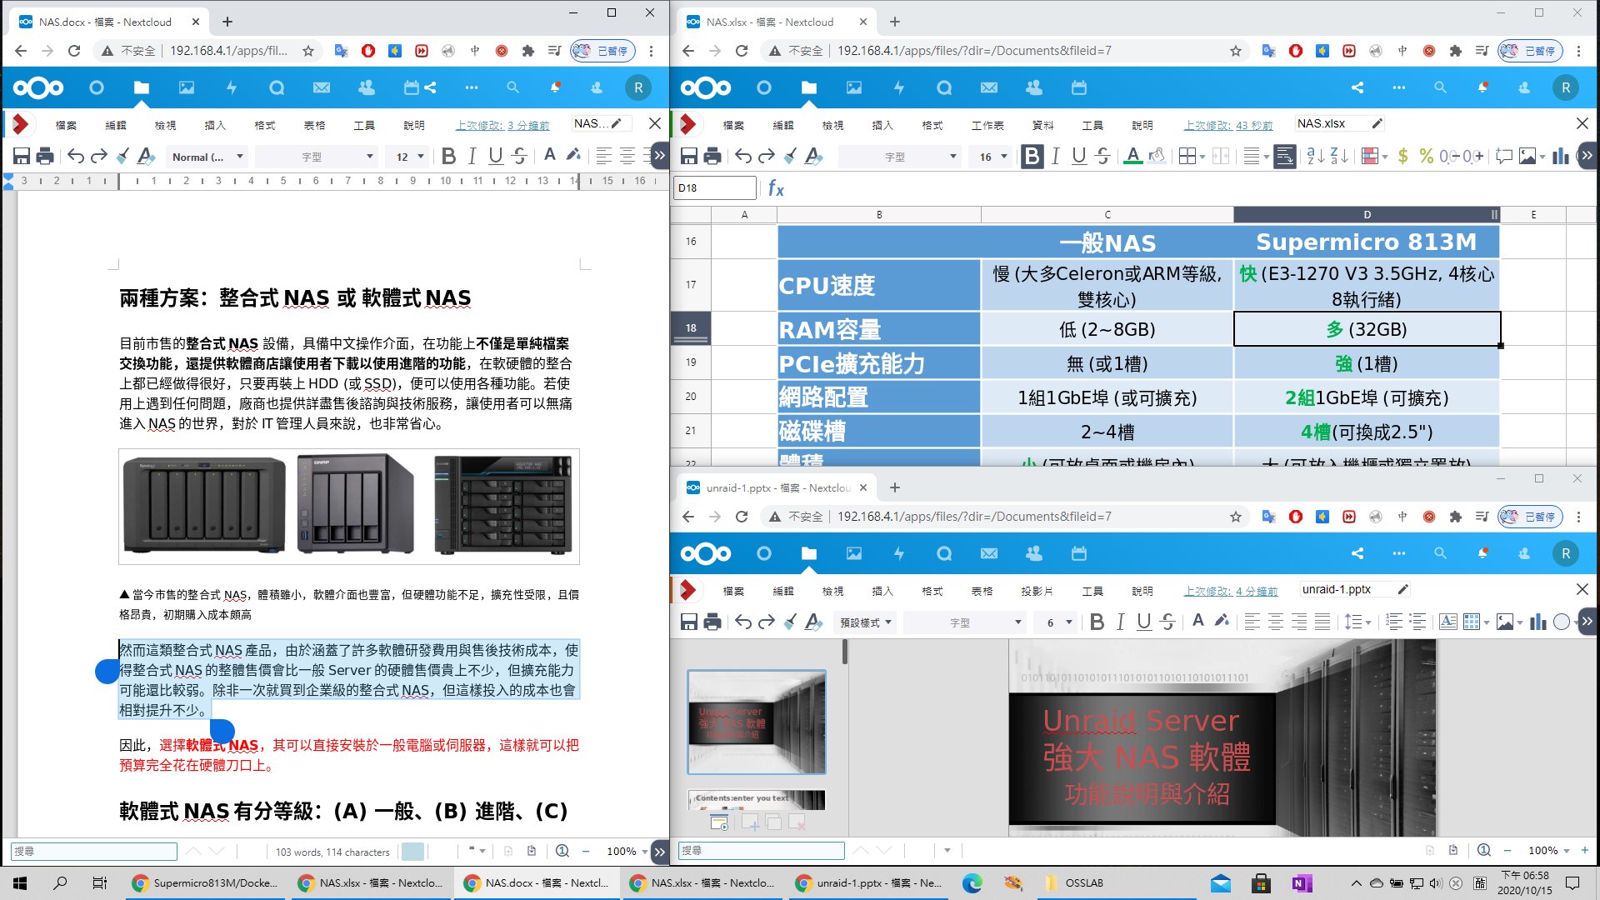Toggle italic in the NAS.docx toolbar
Image resolution: width=1600 pixels, height=900 pixels.
point(472,156)
